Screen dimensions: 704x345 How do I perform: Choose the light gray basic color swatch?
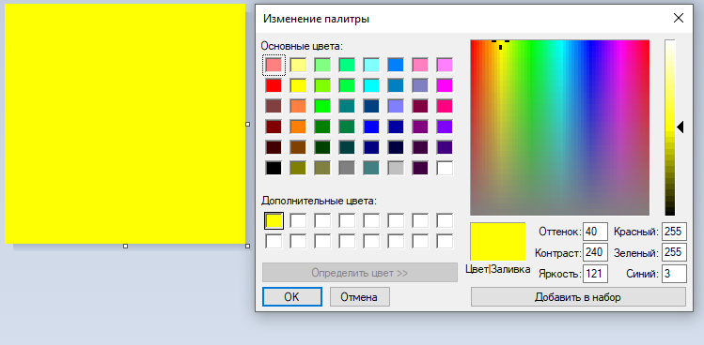click(396, 168)
